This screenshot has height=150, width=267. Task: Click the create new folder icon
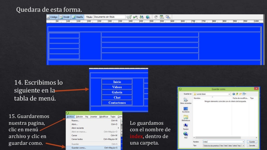click(240, 94)
